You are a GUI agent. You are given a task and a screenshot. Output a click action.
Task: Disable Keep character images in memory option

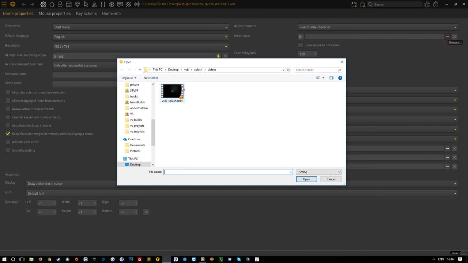click(x=8, y=134)
